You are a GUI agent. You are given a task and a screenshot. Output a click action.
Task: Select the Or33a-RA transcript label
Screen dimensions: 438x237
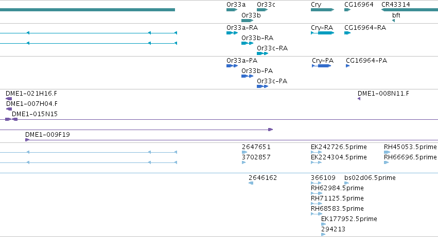click(242, 28)
